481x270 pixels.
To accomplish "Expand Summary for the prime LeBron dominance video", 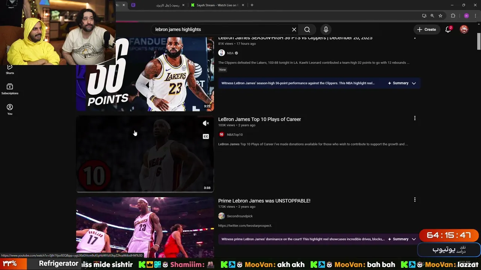I will coord(402,239).
